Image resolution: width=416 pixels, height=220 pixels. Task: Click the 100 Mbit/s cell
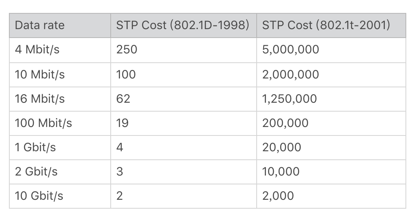pos(60,123)
